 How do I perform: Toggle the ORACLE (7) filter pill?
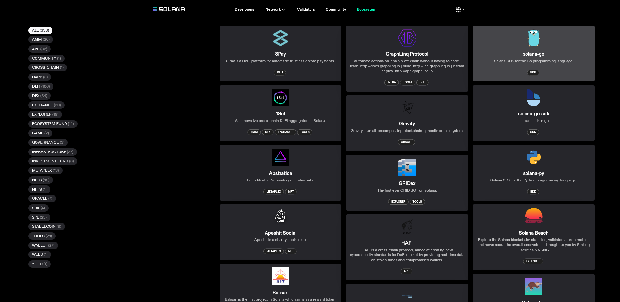(42, 198)
